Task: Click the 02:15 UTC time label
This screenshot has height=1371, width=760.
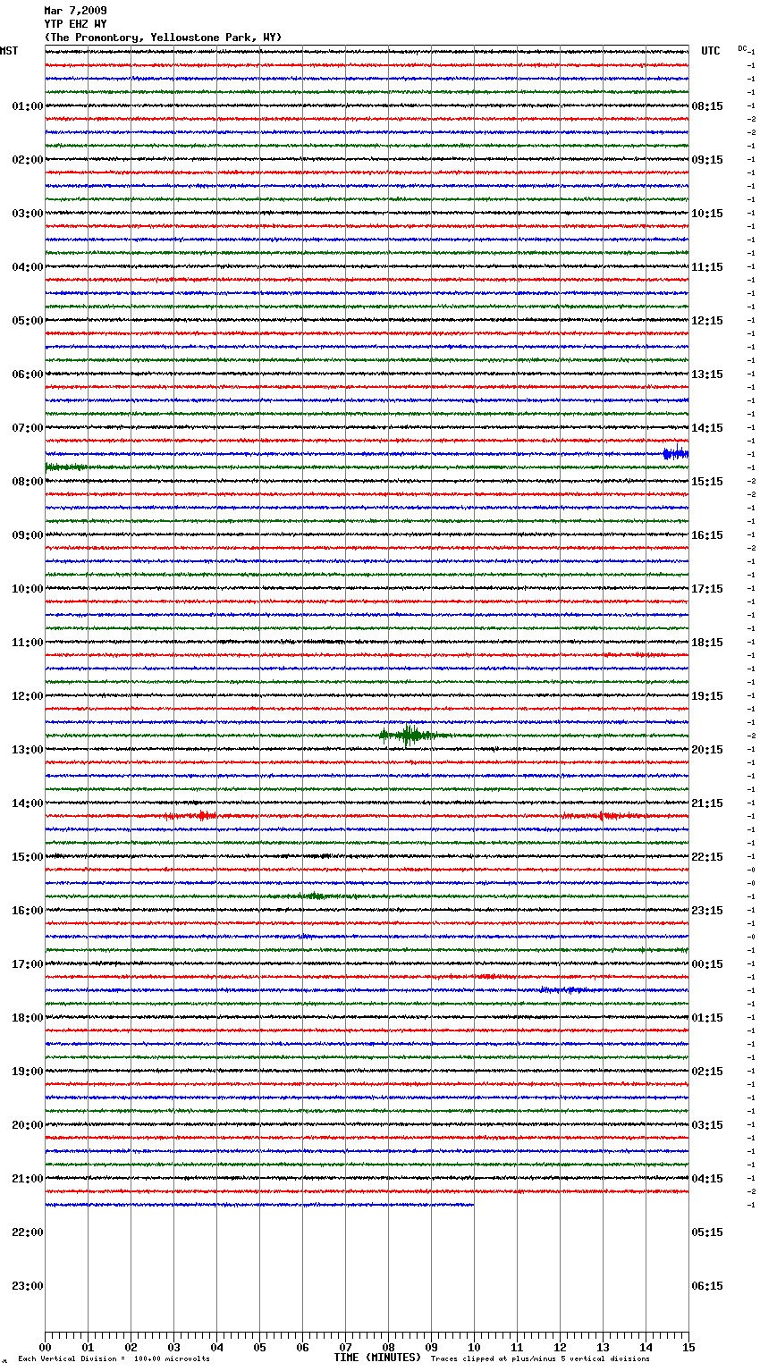Action: (x=707, y=1072)
